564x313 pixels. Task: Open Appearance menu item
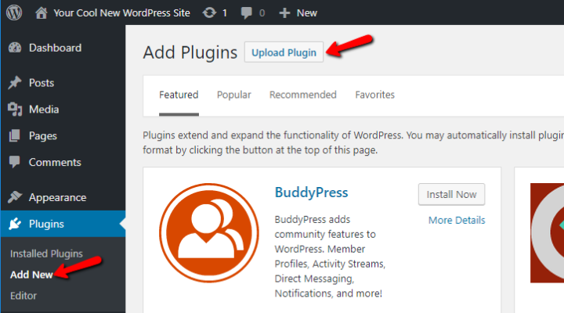57,197
